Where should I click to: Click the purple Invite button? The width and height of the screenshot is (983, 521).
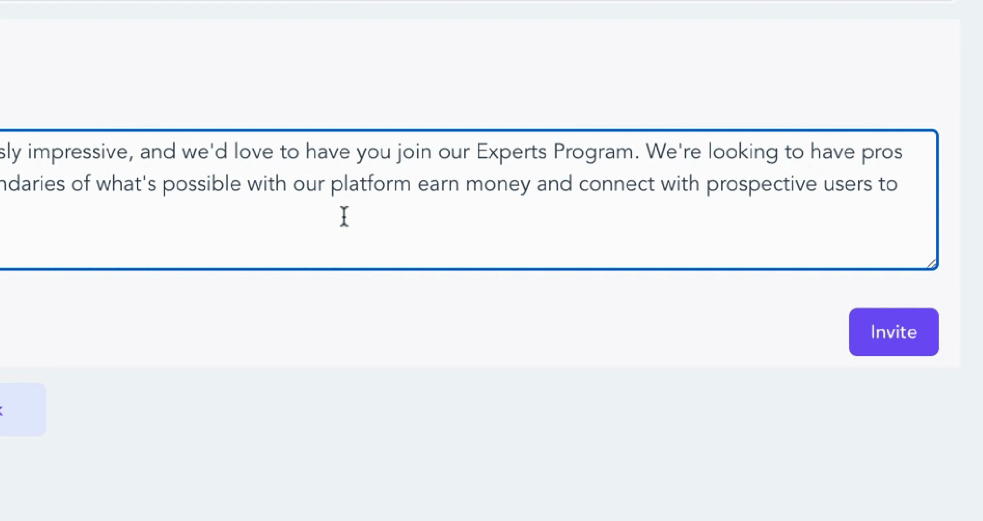click(x=893, y=332)
